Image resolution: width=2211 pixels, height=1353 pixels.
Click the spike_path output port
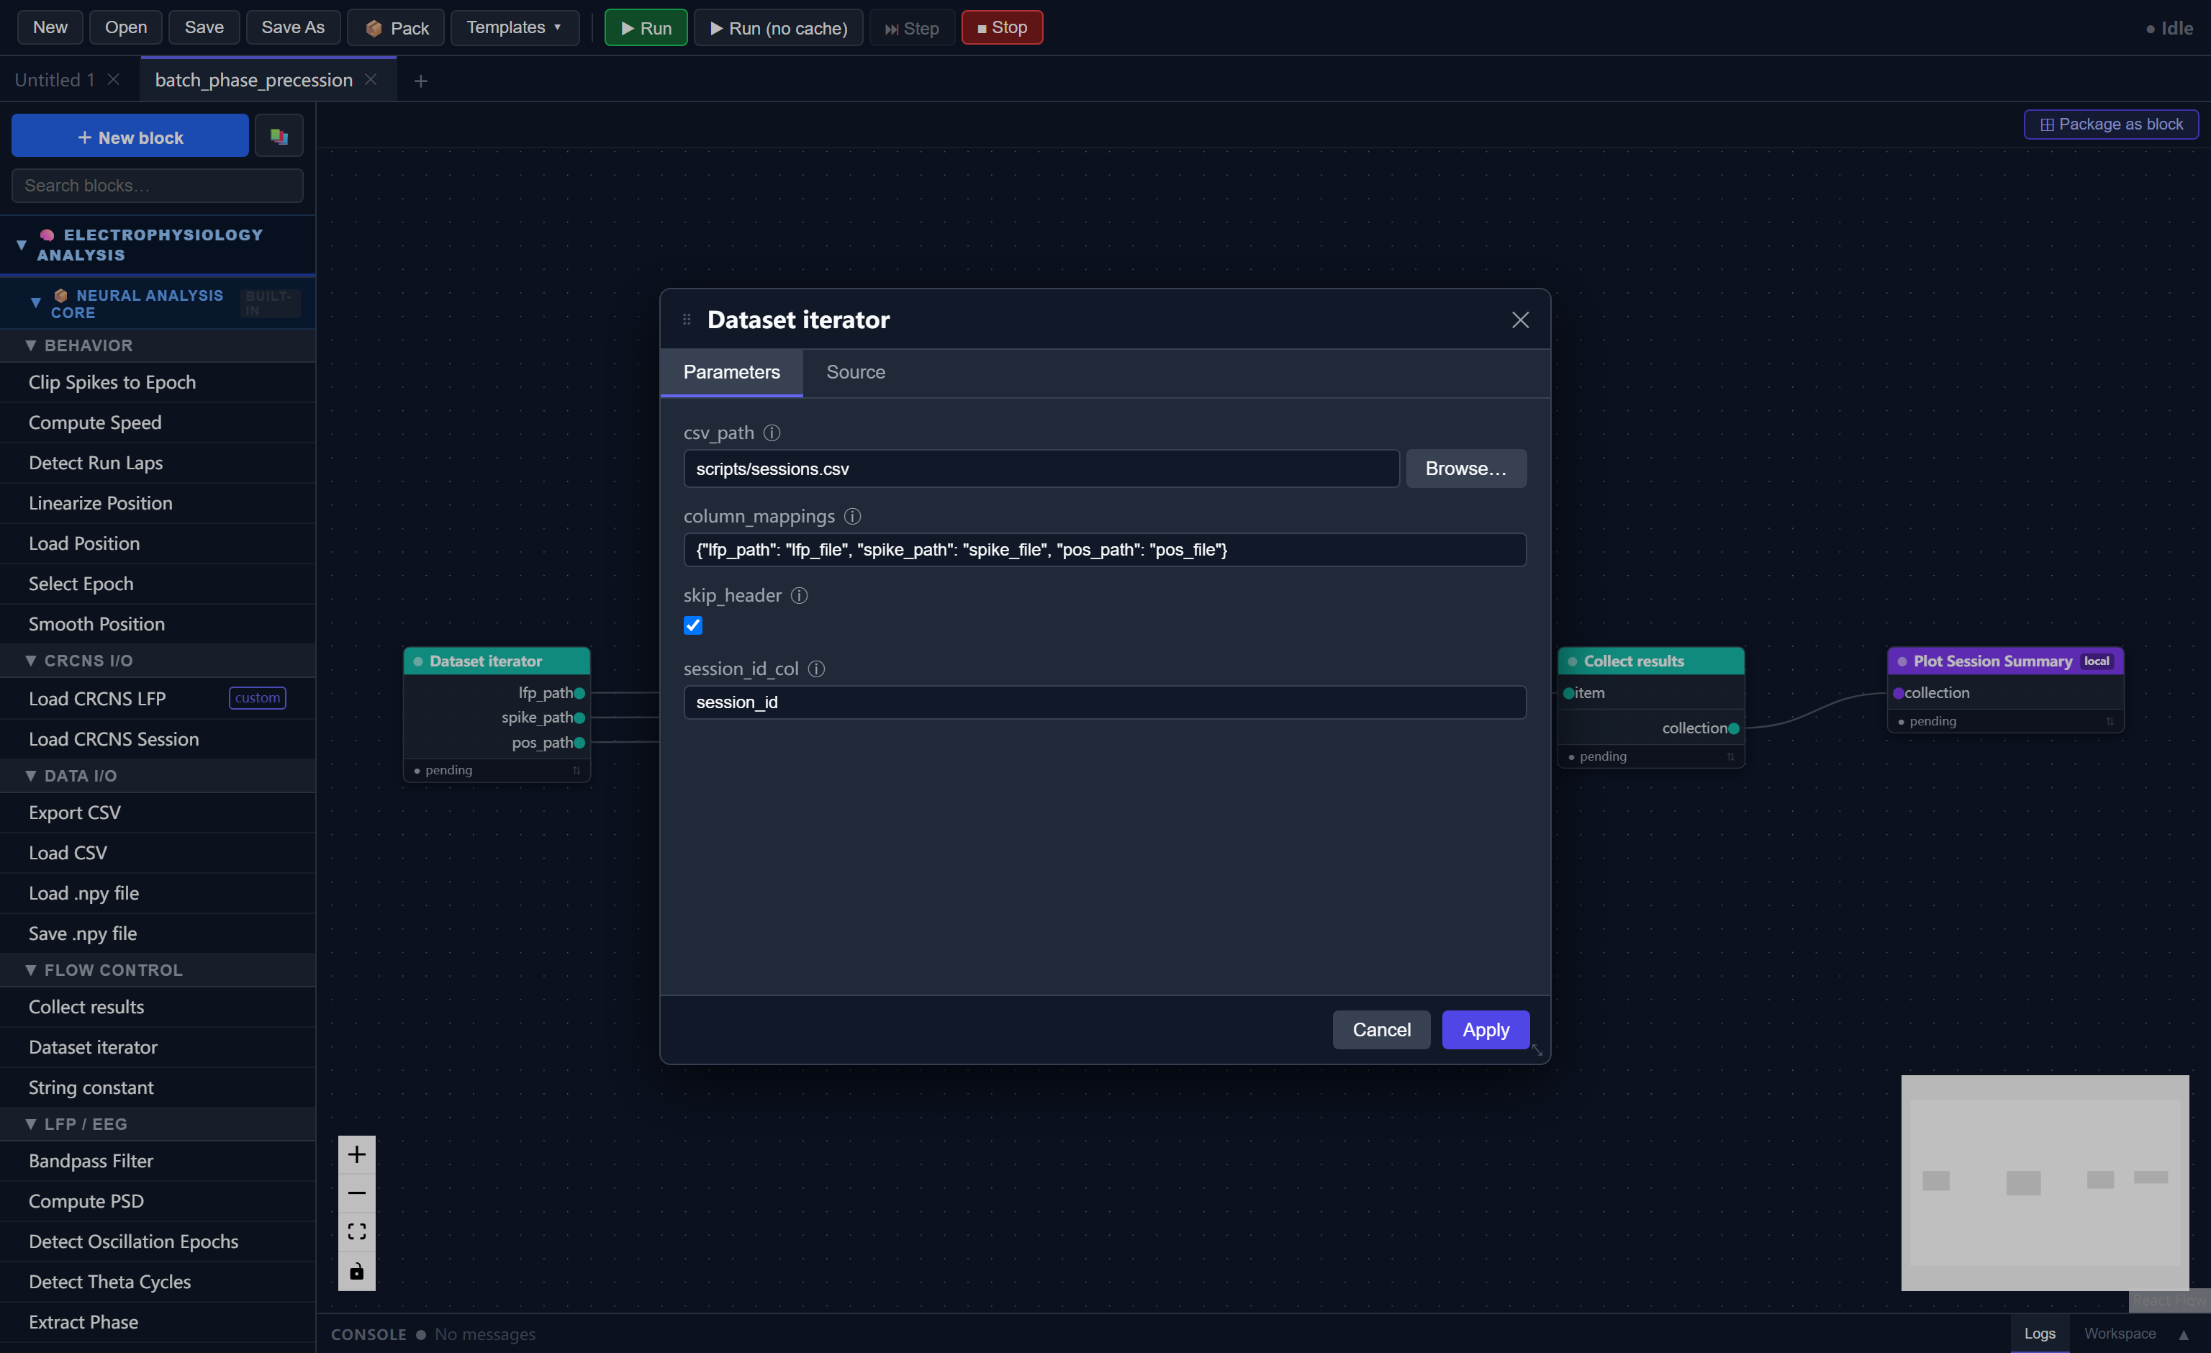coord(579,718)
